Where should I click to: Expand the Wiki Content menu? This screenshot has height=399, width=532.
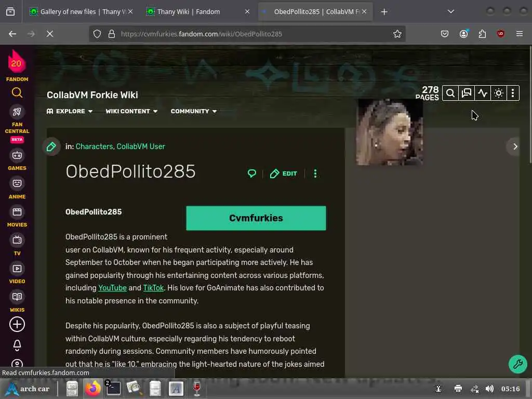[x=131, y=111]
